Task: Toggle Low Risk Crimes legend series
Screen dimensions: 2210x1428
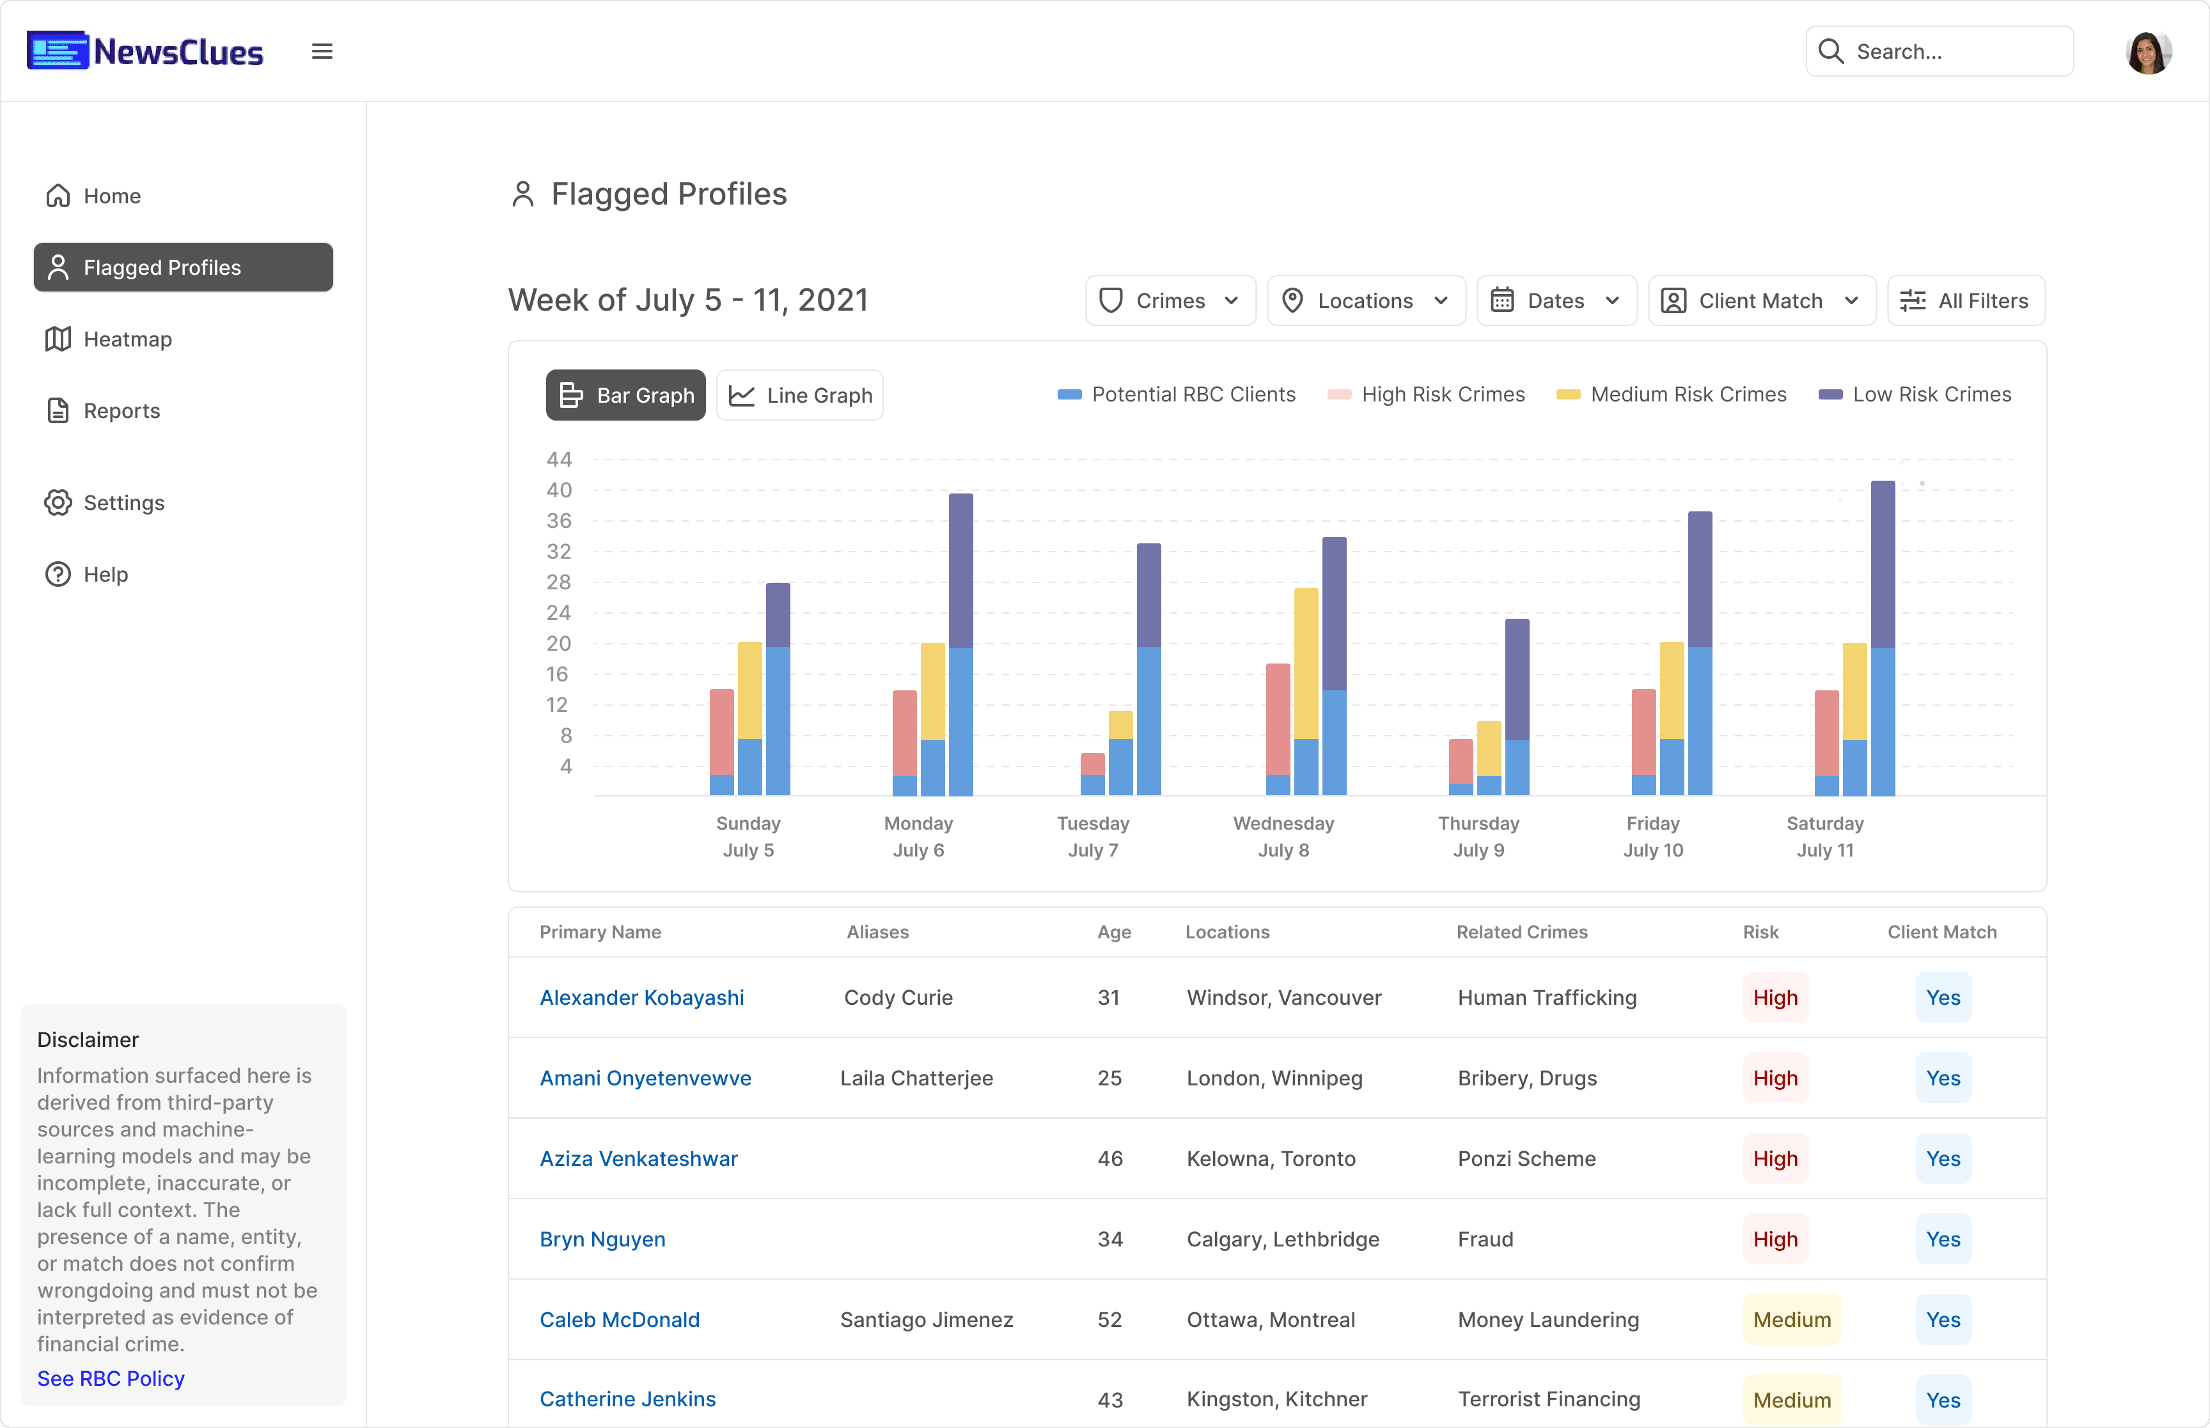Action: coord(1914,395)
